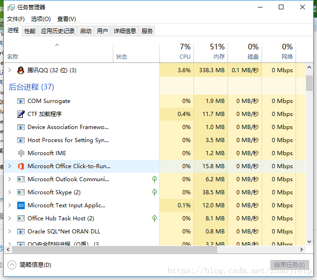Expand the Microsoft Skype (2) group
Image resolution: width=317 pixels, height=280 pixels.
[x=9, y=192]
